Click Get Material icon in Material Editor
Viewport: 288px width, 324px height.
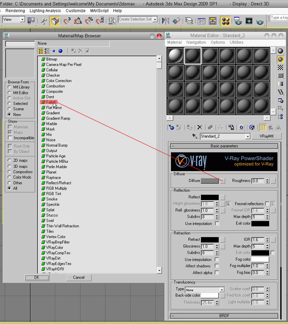(171, 127)
